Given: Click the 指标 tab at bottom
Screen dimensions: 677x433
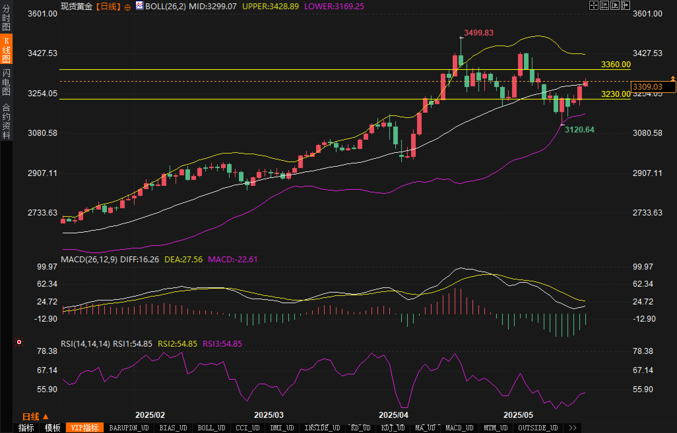Looking at the screenshot, I should tap(26, 428).
